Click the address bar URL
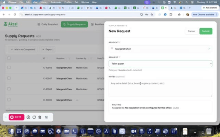220x137 pixels. tap(45, 14)
